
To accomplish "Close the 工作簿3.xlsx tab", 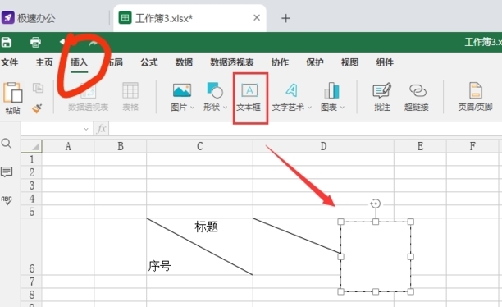I will point(257,17).
